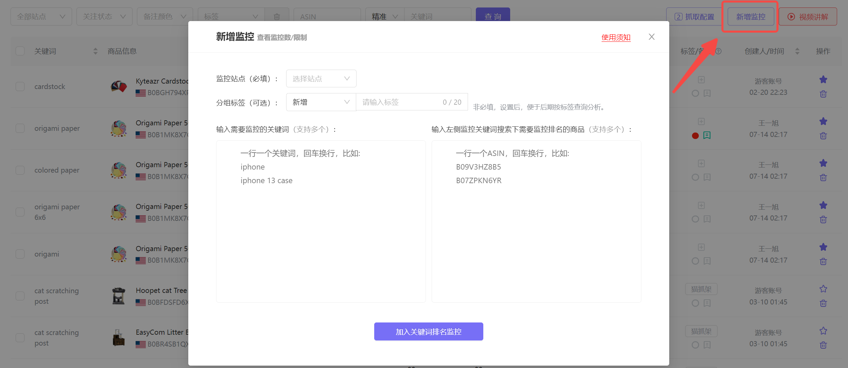Sort by 关键词 column header
Viewport: 848px width, 368px height.
[x=95, y=51]
